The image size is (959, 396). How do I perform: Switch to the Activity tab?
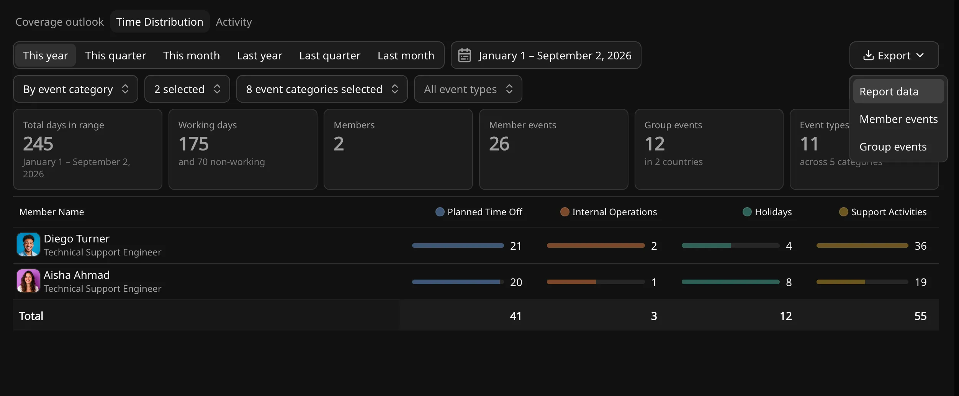(x=234, y=22)
